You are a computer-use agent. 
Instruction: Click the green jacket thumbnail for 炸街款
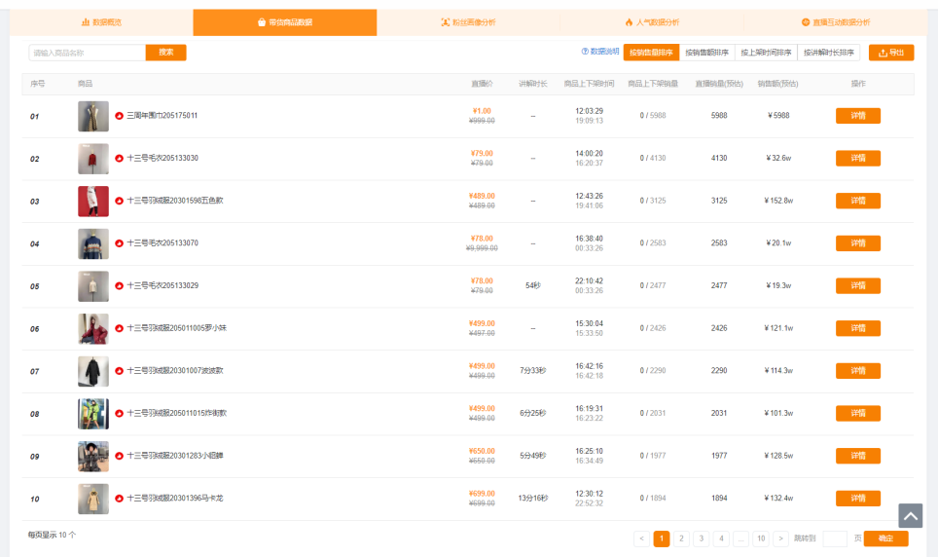tap(93, 414)
